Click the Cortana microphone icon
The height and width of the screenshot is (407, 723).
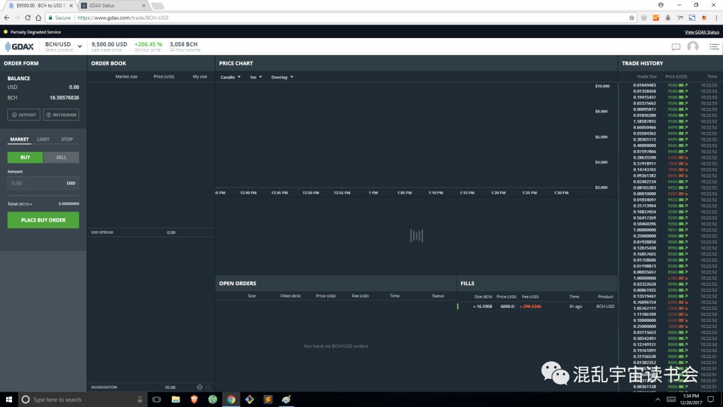pyautogui.click(x=140, y=400)
